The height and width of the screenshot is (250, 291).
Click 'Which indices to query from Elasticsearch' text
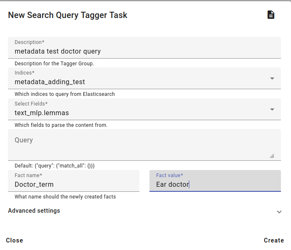64,94
